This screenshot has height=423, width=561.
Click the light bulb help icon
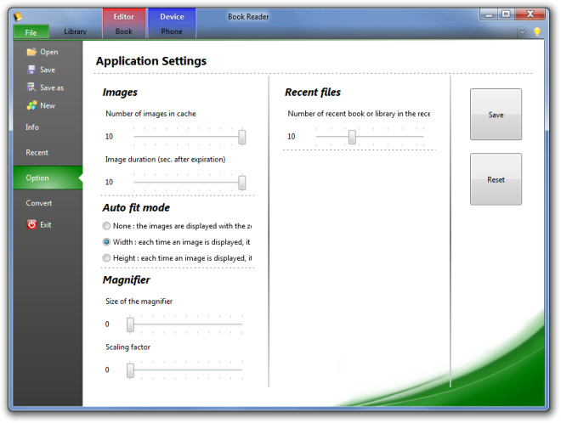(537, 31)
